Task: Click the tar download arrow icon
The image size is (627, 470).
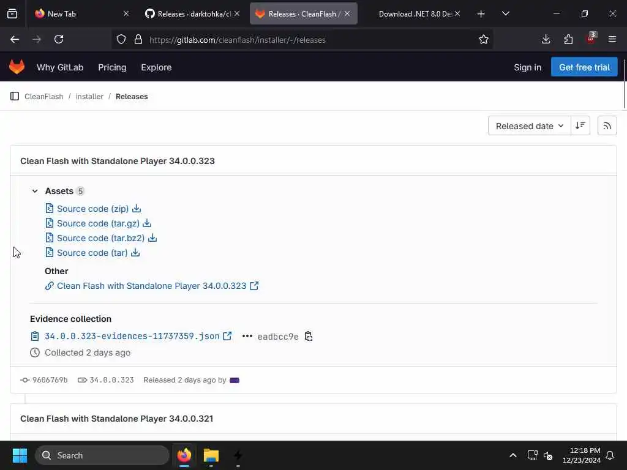Action: click(x=135, y=253)
